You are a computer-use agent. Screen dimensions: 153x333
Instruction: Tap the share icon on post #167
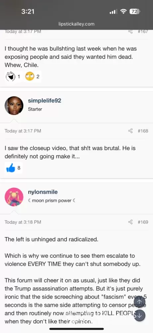pos(130,31)
